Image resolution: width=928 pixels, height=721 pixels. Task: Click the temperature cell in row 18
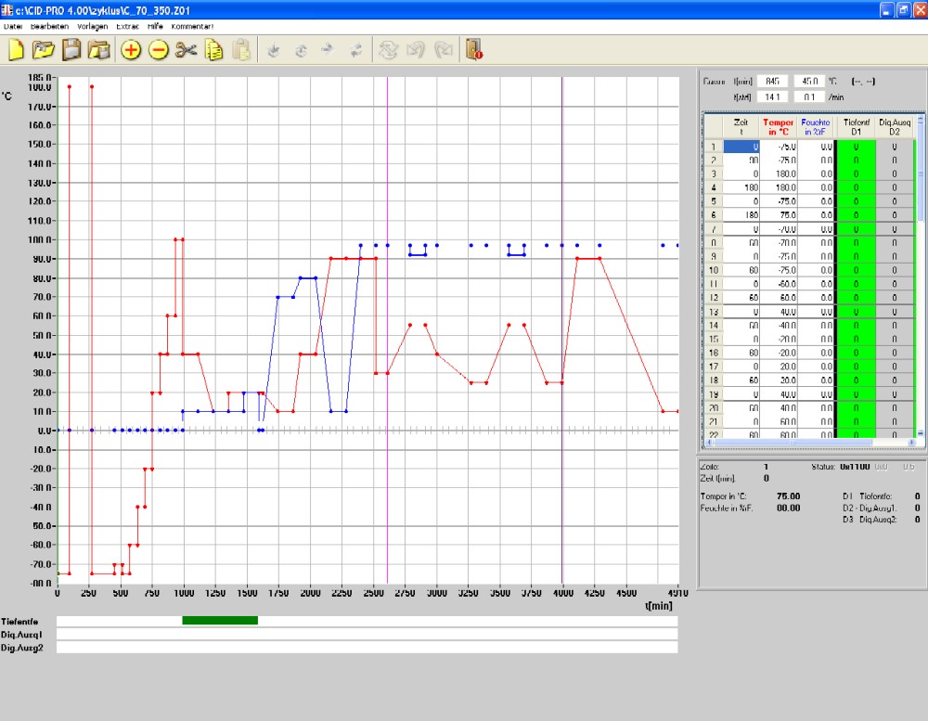(x=779, y=380)
